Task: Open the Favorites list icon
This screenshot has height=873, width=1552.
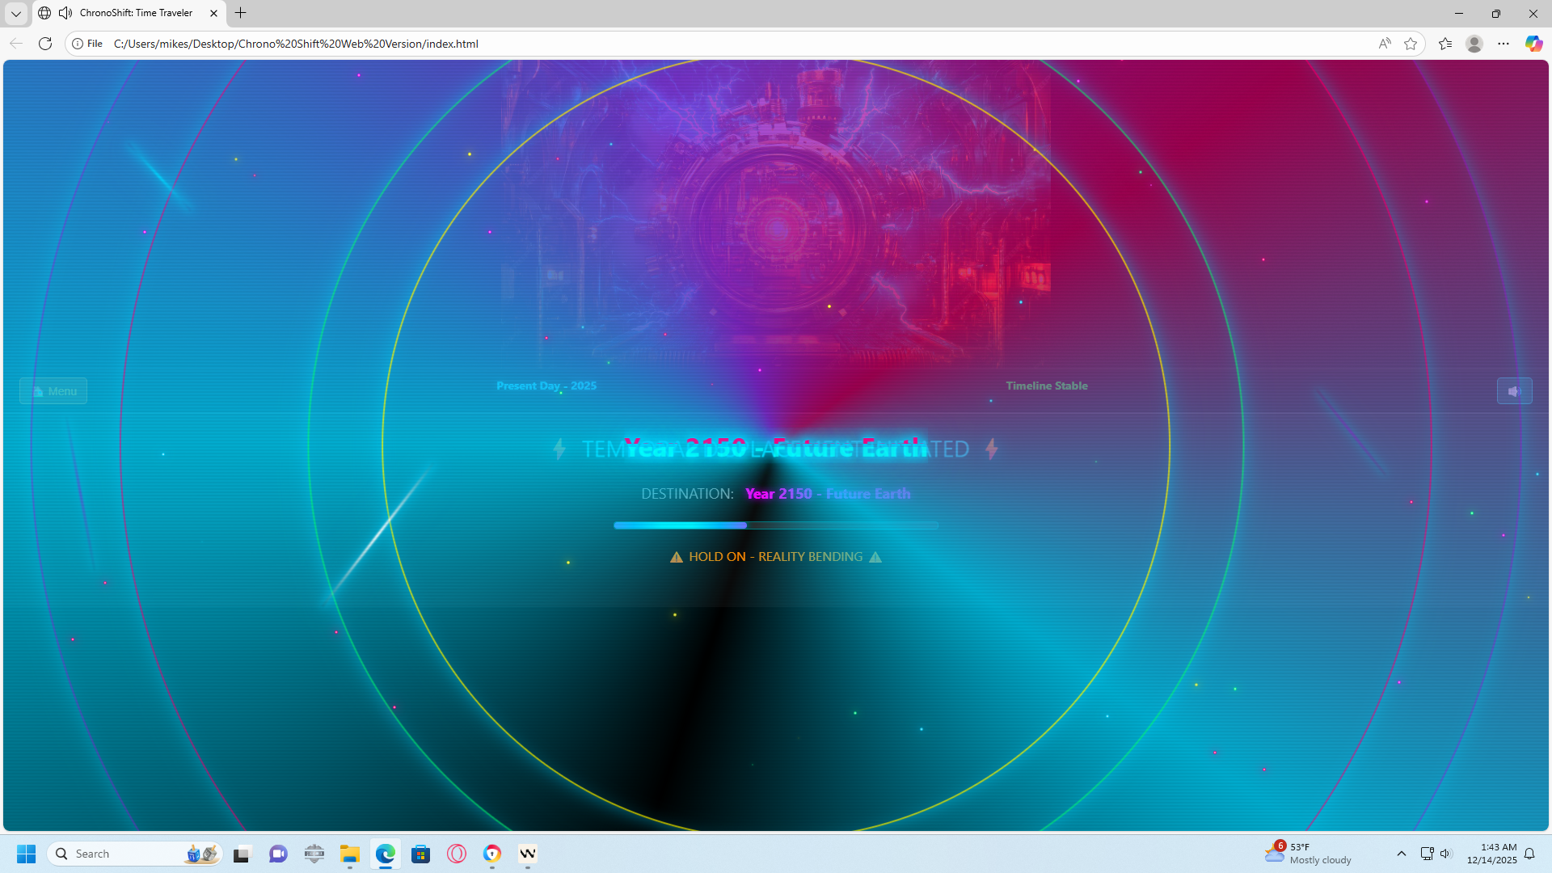Action: coord(1445,44)
